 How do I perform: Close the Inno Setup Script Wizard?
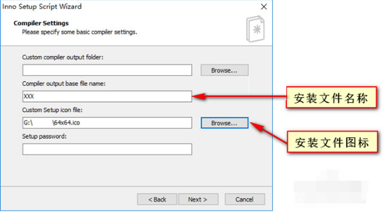pyautogui.click(x=264, y=7)
